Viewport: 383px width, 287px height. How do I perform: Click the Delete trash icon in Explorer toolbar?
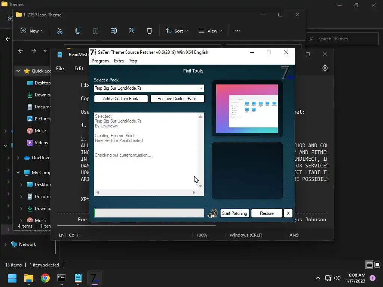(150, 31)
